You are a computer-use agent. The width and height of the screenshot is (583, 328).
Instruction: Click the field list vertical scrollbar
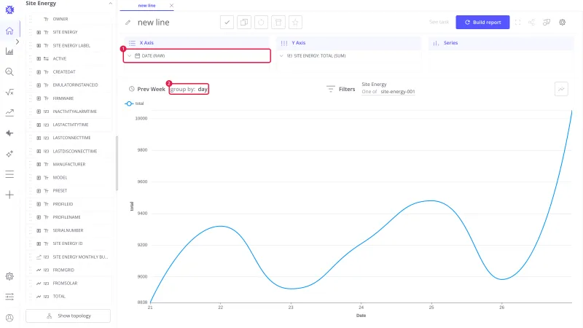coord(117,163)
